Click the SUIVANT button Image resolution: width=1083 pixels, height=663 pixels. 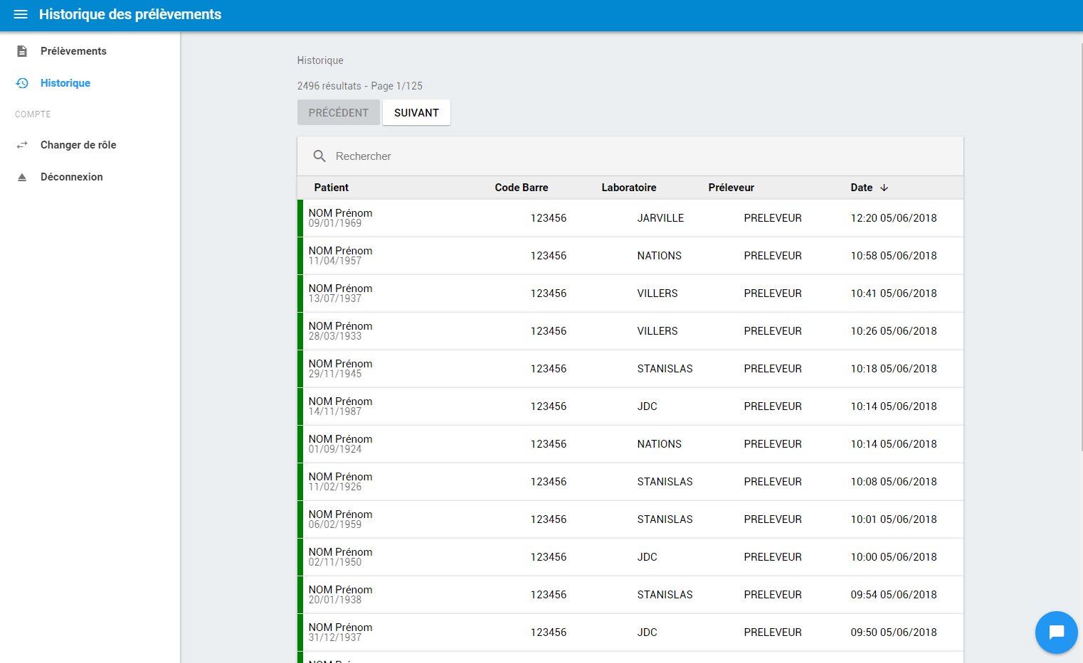coord(416,112)
